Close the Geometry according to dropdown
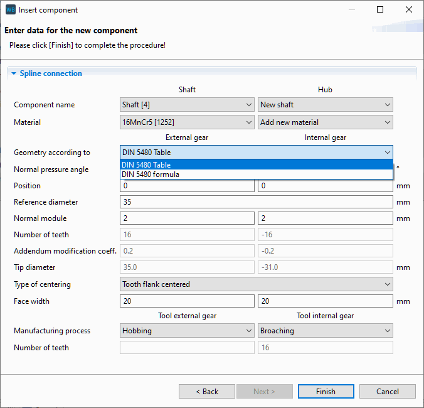 [x=387, y=153]
